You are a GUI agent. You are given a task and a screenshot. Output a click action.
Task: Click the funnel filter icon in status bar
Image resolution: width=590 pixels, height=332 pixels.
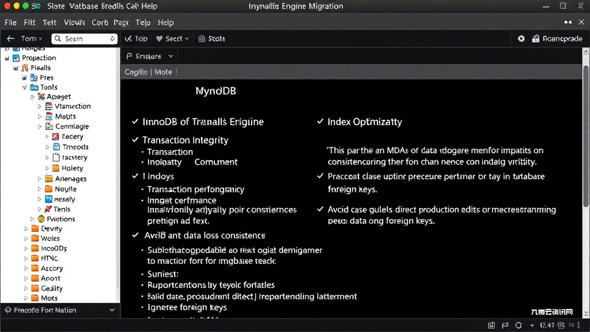click(532, 326)
